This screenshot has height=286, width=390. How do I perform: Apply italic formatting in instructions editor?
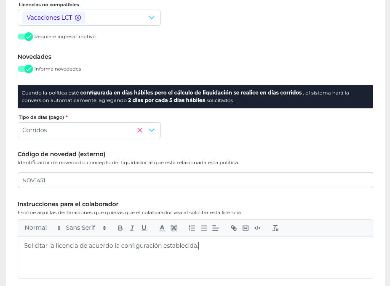[x=132, y=228]
